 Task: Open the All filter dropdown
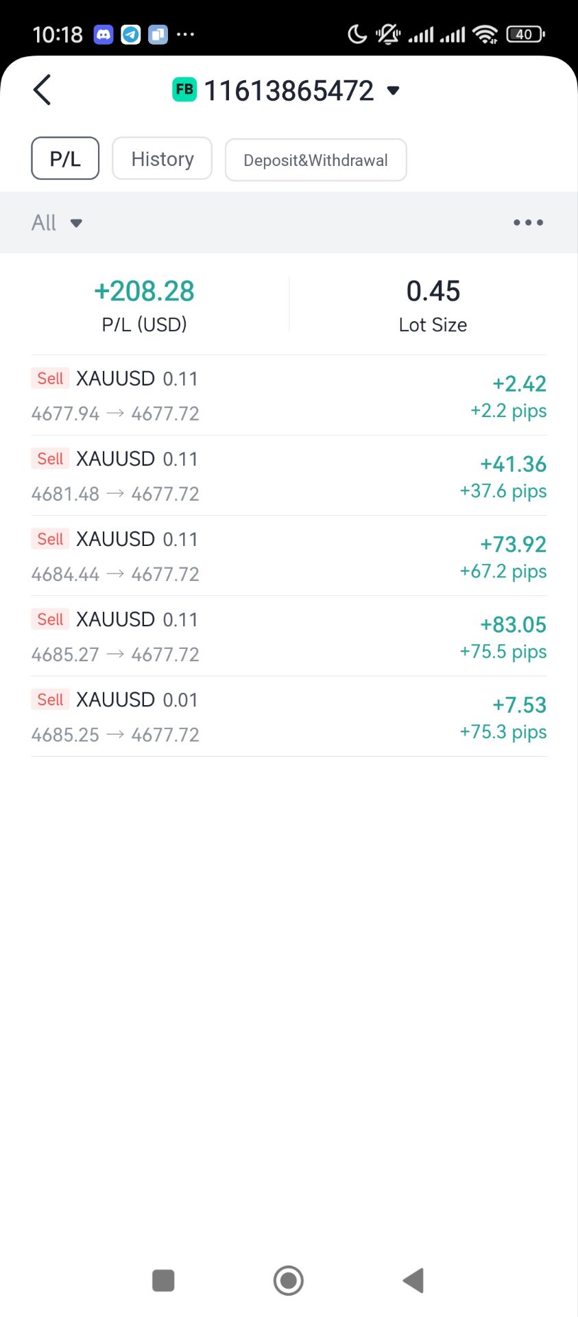[x=57, y=222]
